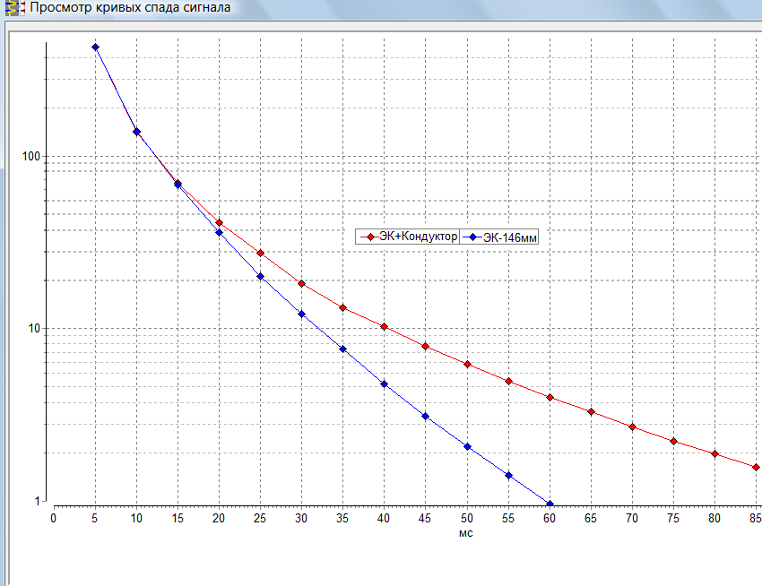Click the blue data point at 45 мс
The height and width of the screenshot is (586, 762).
coord(426,417)
